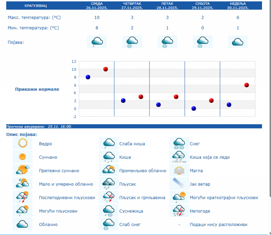The width and height of the screenshot is (271, 235).
Task: Click the Киша која се леди icon
Action: [179, 157]
